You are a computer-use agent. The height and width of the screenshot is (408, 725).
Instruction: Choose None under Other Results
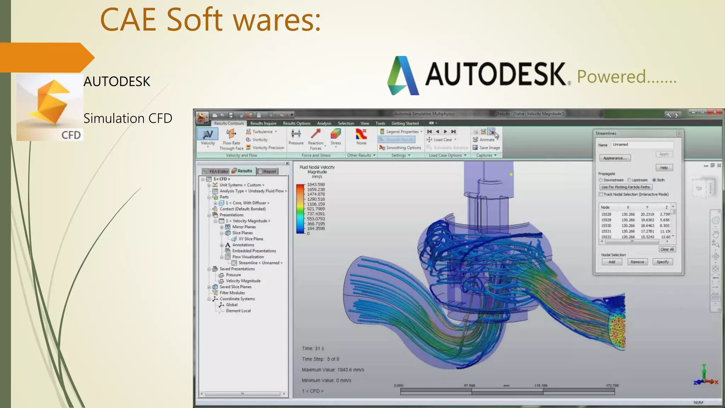(361, 137)
